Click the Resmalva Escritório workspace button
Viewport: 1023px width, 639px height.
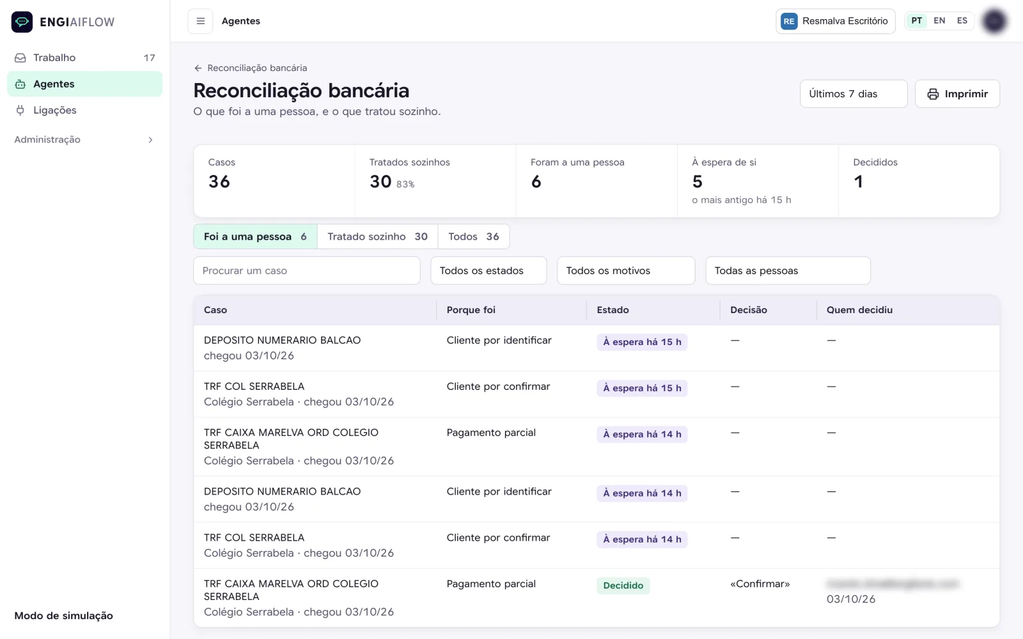(x=835, y=21)
